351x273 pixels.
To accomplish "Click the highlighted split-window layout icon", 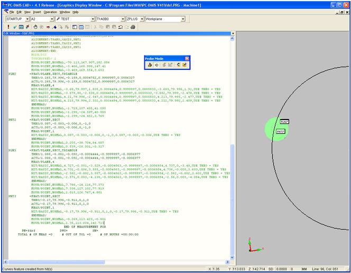I will 81,27.
